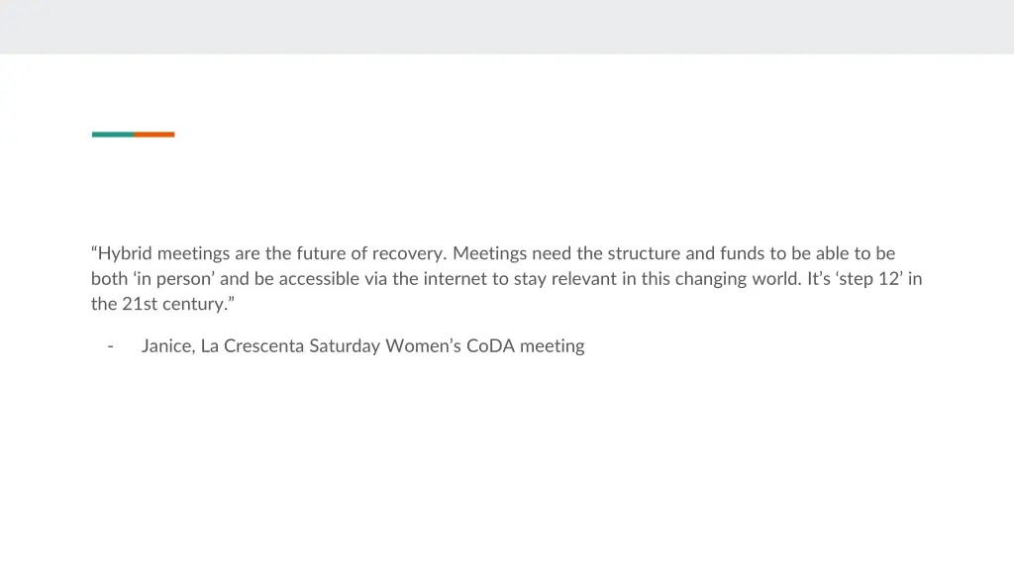1014x570 pixels.
Task: Click the phrase 'in person' in the quote
Action: click(174, 278)
